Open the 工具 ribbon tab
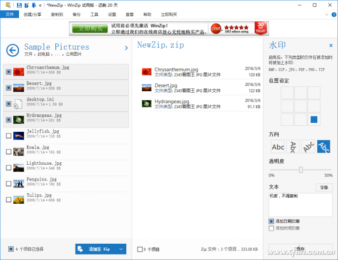The width and height of the screenshot is (338, 260). (94, 14)
